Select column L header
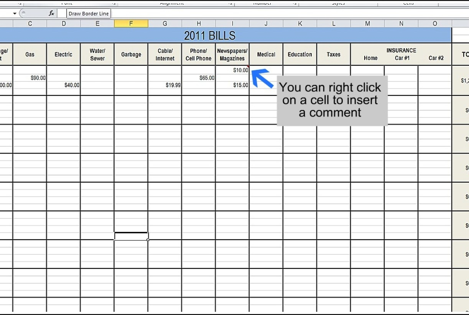This screenshot has width=469, height=315. [x=334, y=24]
